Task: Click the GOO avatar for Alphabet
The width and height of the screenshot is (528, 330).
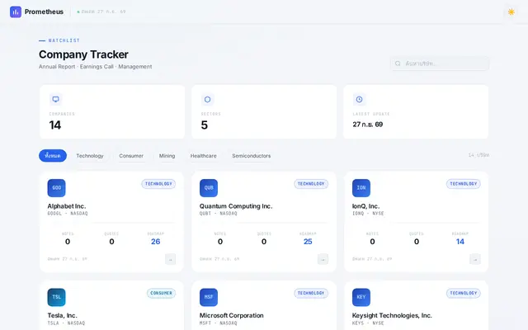Action: 57,188
